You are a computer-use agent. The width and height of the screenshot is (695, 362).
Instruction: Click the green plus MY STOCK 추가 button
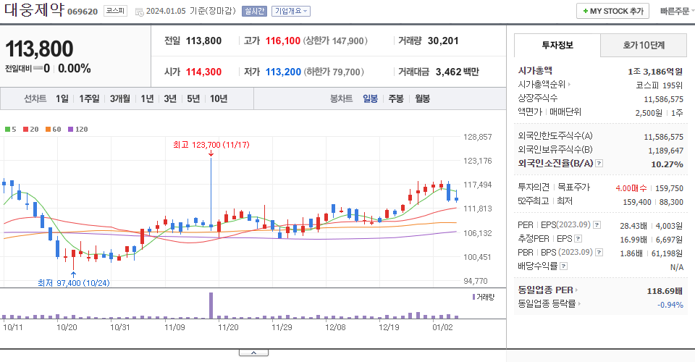[x=612, y=11]
